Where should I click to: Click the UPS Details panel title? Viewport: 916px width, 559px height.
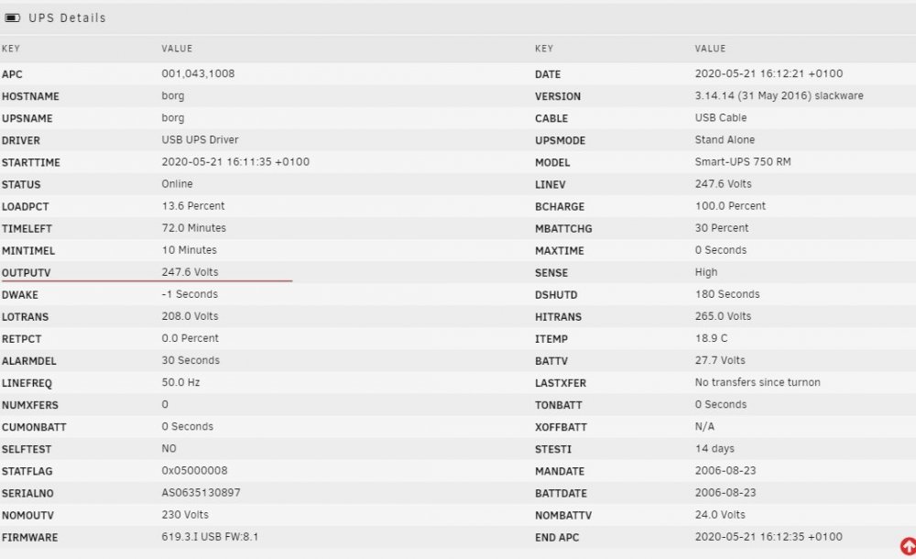67,18
